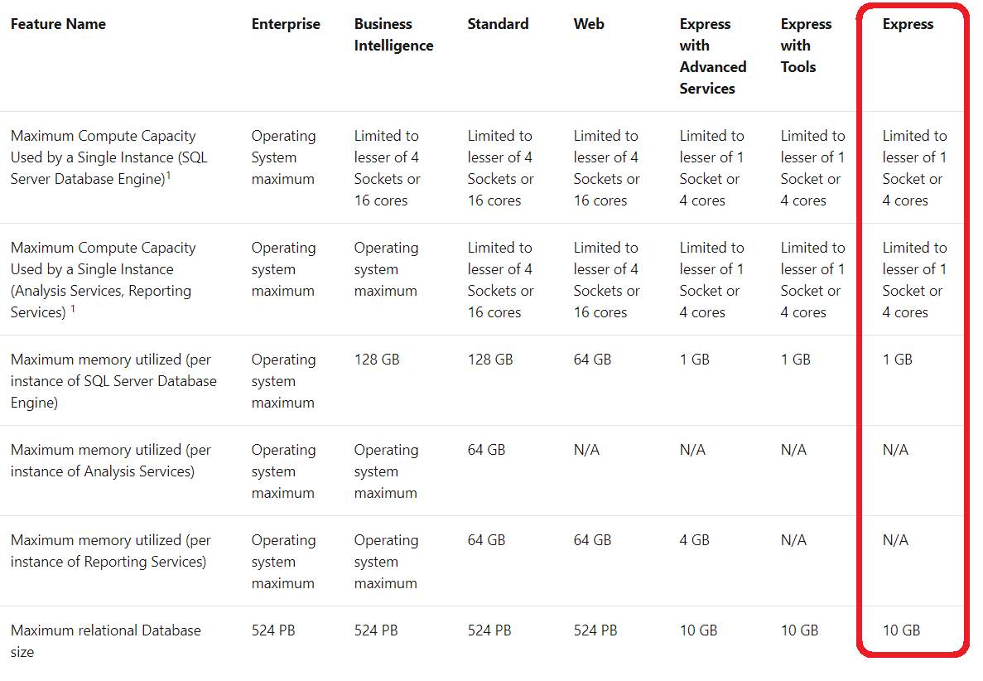Click the Maximum relational Database size row label
Screen dimensions: 983x681
105,640
